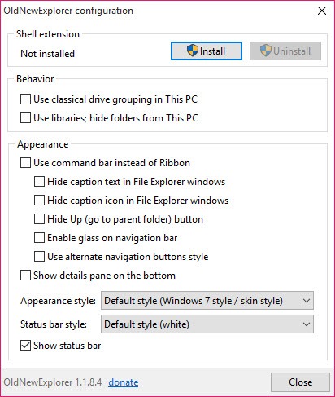This screenshot has height=397, width=335.
Task: Click the shield icon on Install button
Action: tap(193, 51)
